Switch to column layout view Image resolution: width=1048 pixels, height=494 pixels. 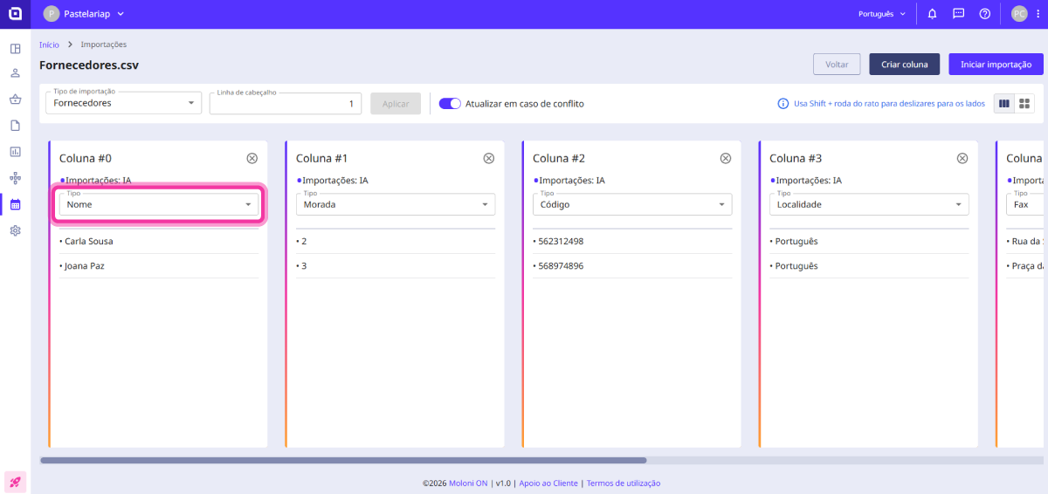1004,103
